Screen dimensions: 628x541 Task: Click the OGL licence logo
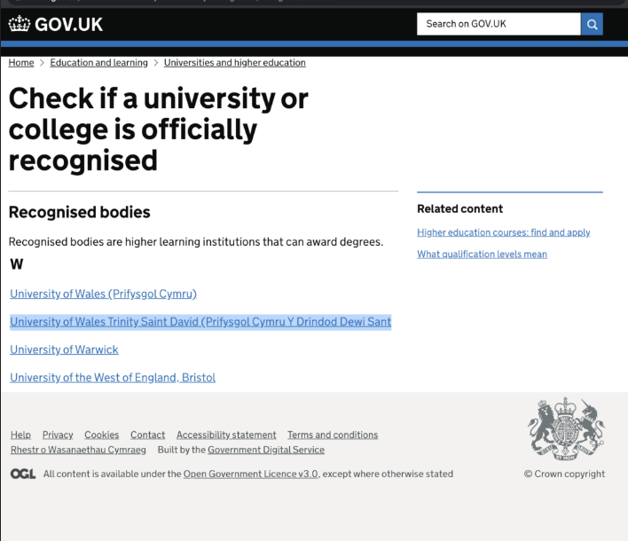pyautogui.click(x=23, y=474)
